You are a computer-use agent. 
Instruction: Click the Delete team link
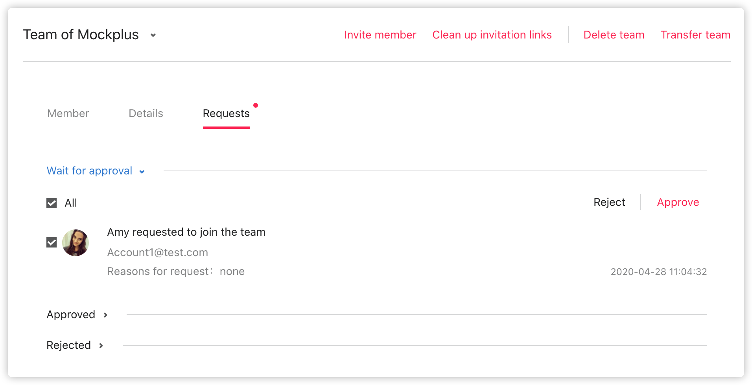614,35
